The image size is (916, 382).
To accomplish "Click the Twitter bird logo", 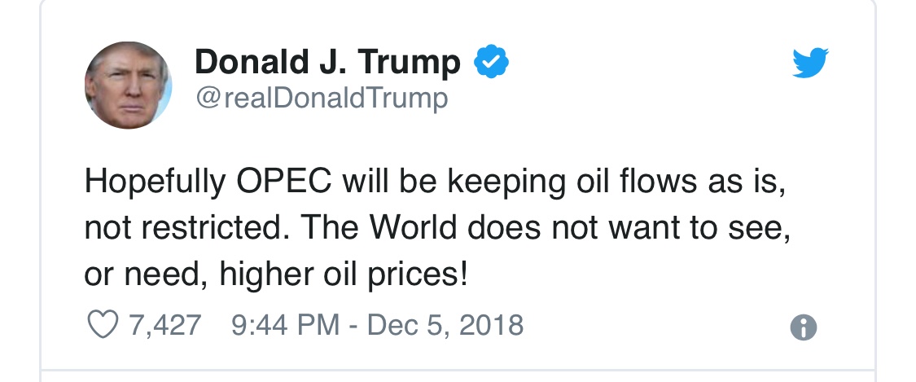I will coord(810,62).
